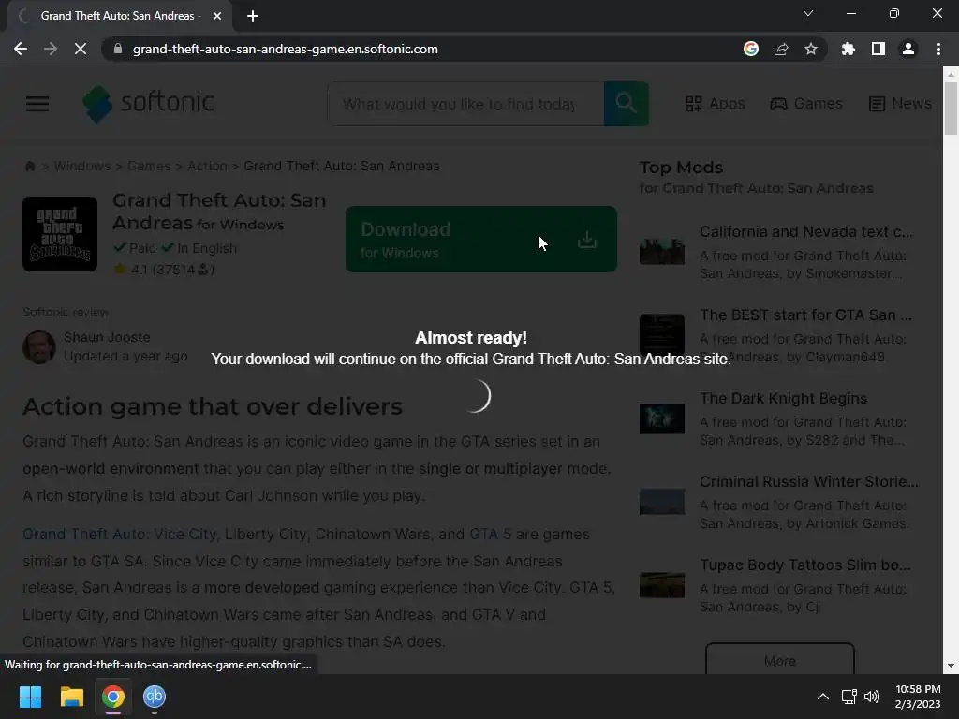The image size is (959, 719).
Task: Toggle the Chrome side panel
Action: tap(878, 49)
